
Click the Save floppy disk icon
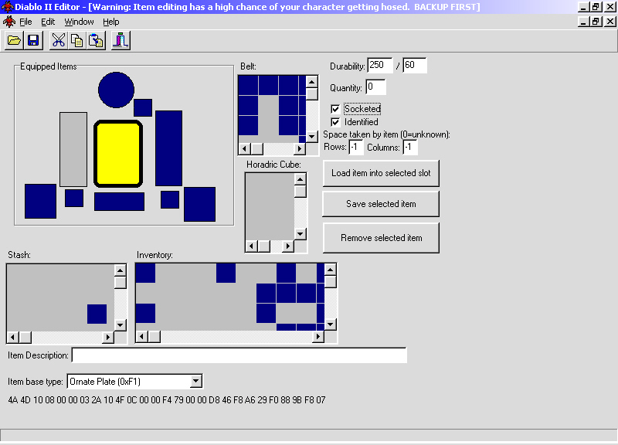tap(33, 41)
